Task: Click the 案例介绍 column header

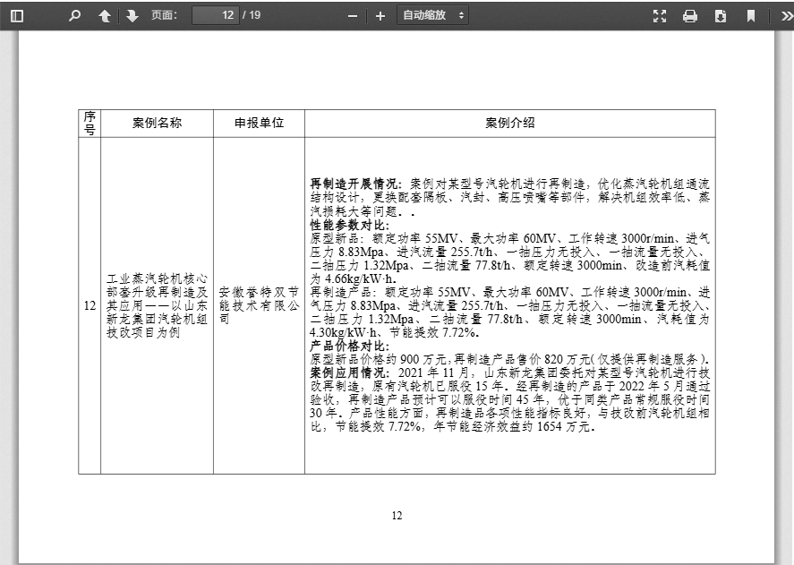Action: [510, 124]
